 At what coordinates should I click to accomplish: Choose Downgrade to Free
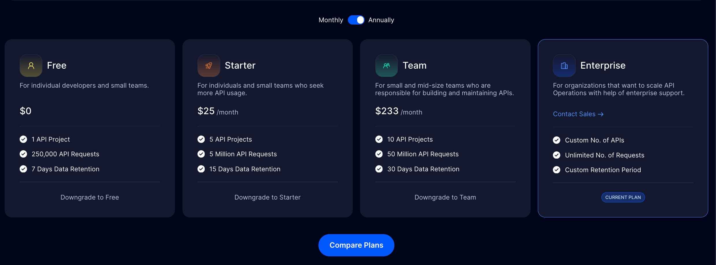[90, 197]
